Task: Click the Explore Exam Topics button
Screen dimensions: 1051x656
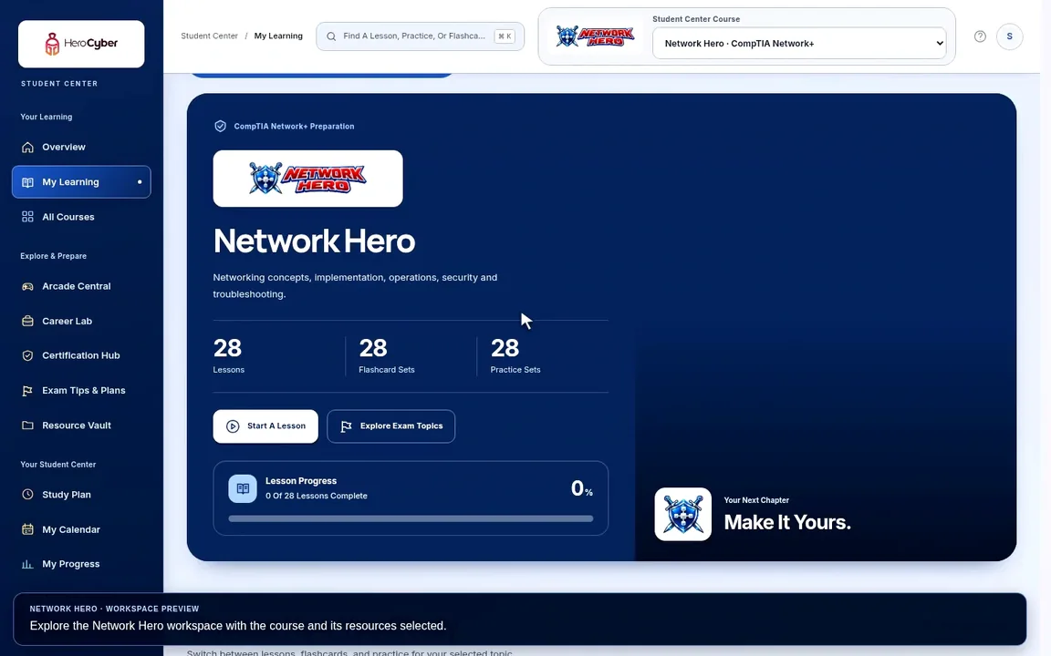Action: (x=390, y=426)
